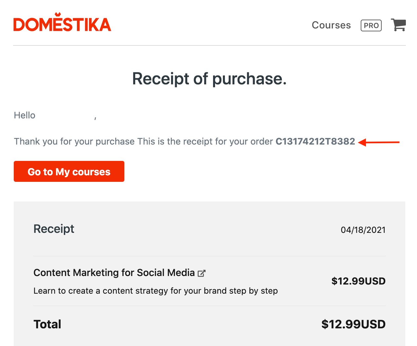Image resolution: width=417 pixels, height=346 pixels.
Task: Click the course price $12.99USD
Action: tap(358, 281)
